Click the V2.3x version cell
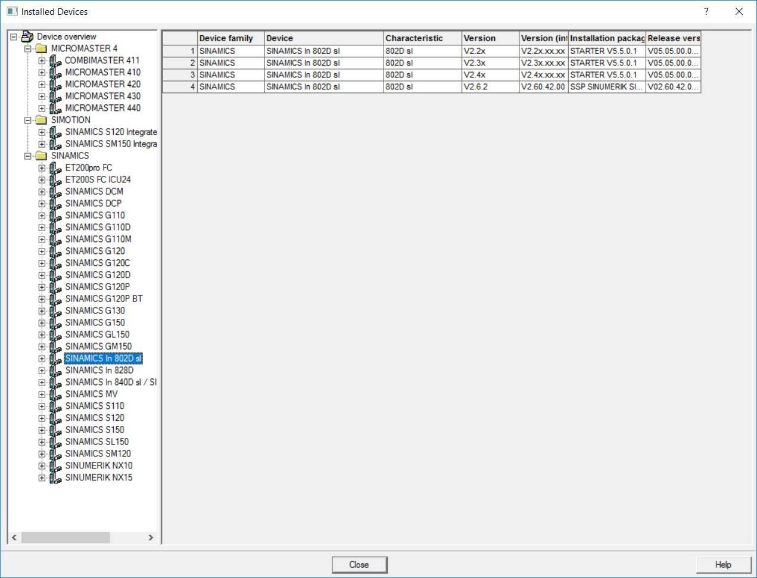 pyautogui.click(x=490, y=63)
